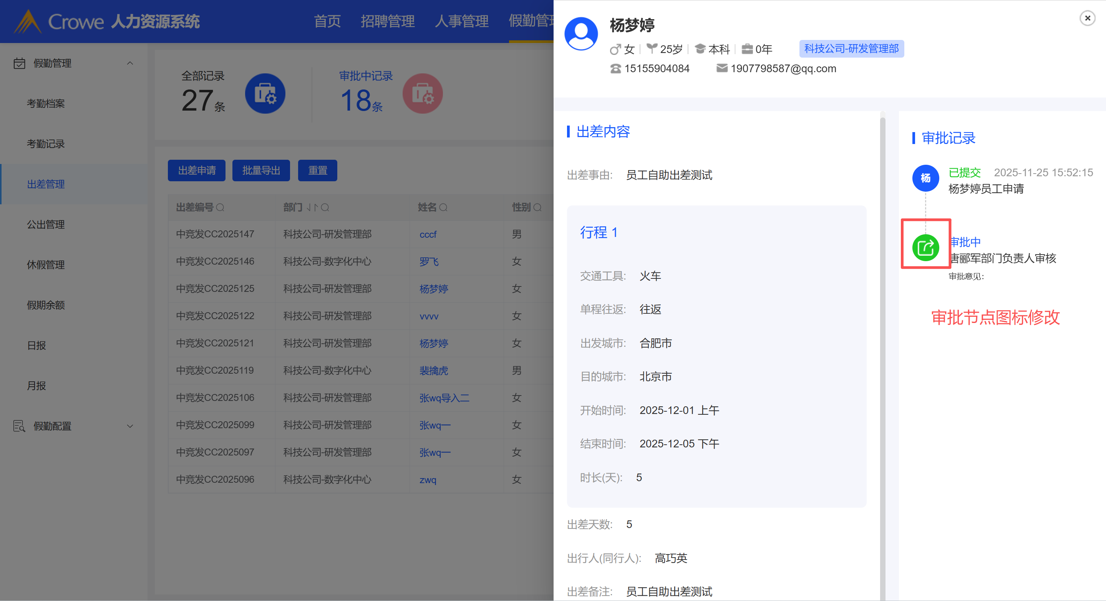This screenshot has height=601, width=1106.
Task: Close the detail drawer with X
Action: click(1087, 18)
